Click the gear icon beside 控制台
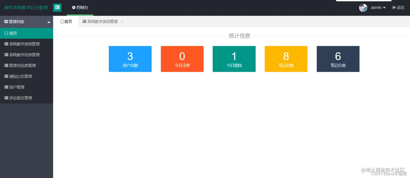Viewport: 410px width, 178px height. [74, 8]
